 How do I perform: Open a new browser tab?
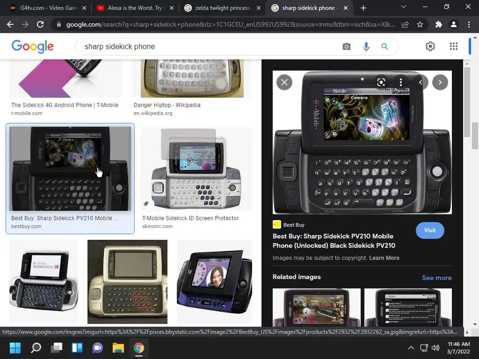[x=363, y=8]
